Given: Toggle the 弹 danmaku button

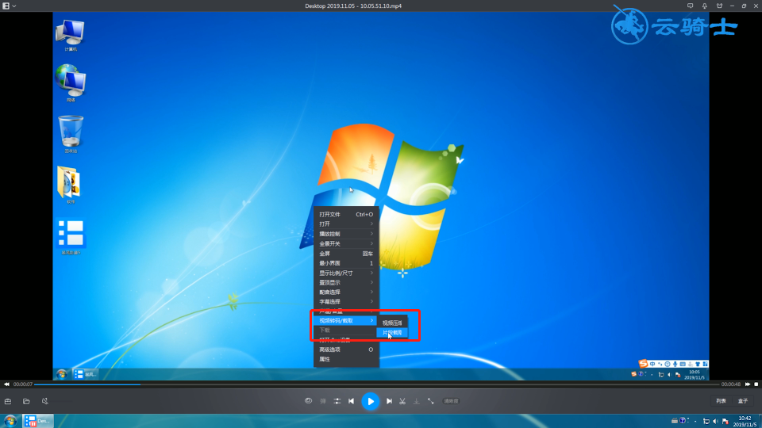Looking at the screenshot, I should point(323,401).
